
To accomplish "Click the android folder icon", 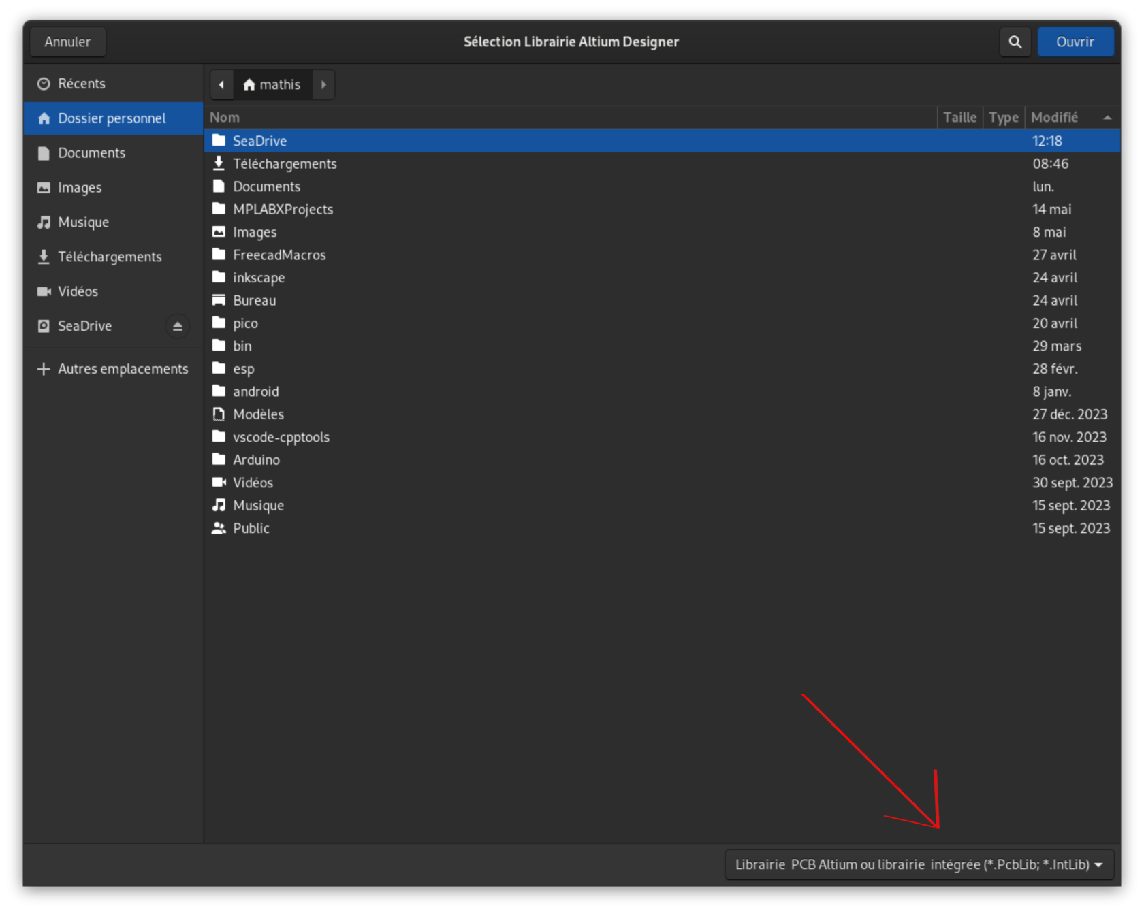I will pos(219,391).
